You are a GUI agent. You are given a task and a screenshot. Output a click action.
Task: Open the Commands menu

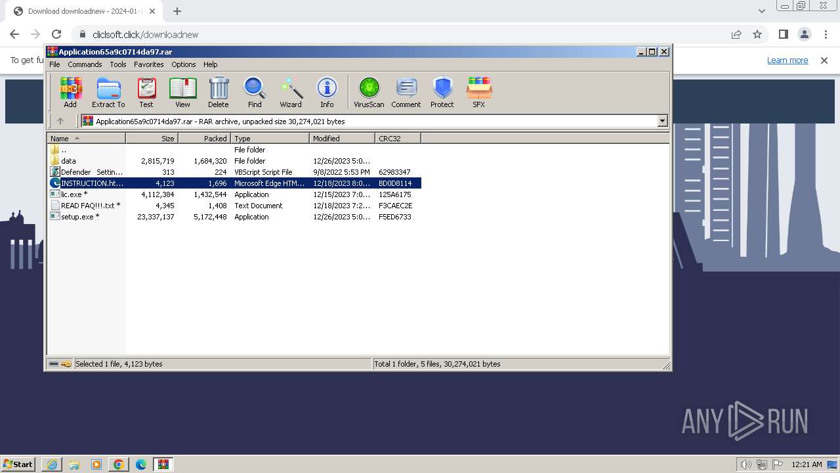[85, 64]
